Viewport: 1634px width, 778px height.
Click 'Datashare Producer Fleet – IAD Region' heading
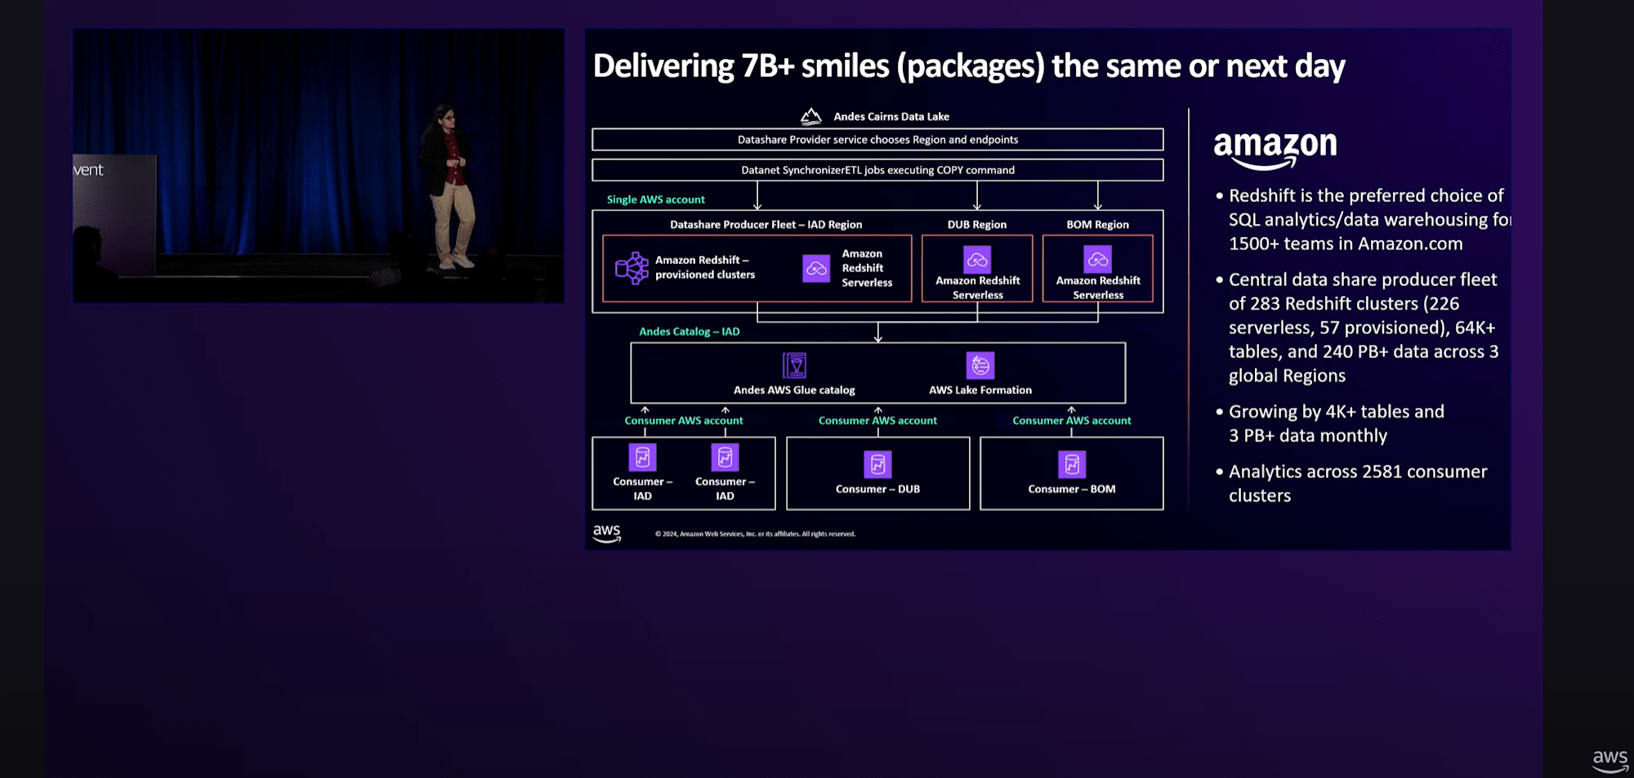click(766, 225)
